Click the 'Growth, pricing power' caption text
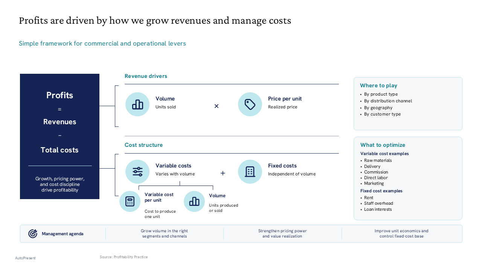 [60, 184]
